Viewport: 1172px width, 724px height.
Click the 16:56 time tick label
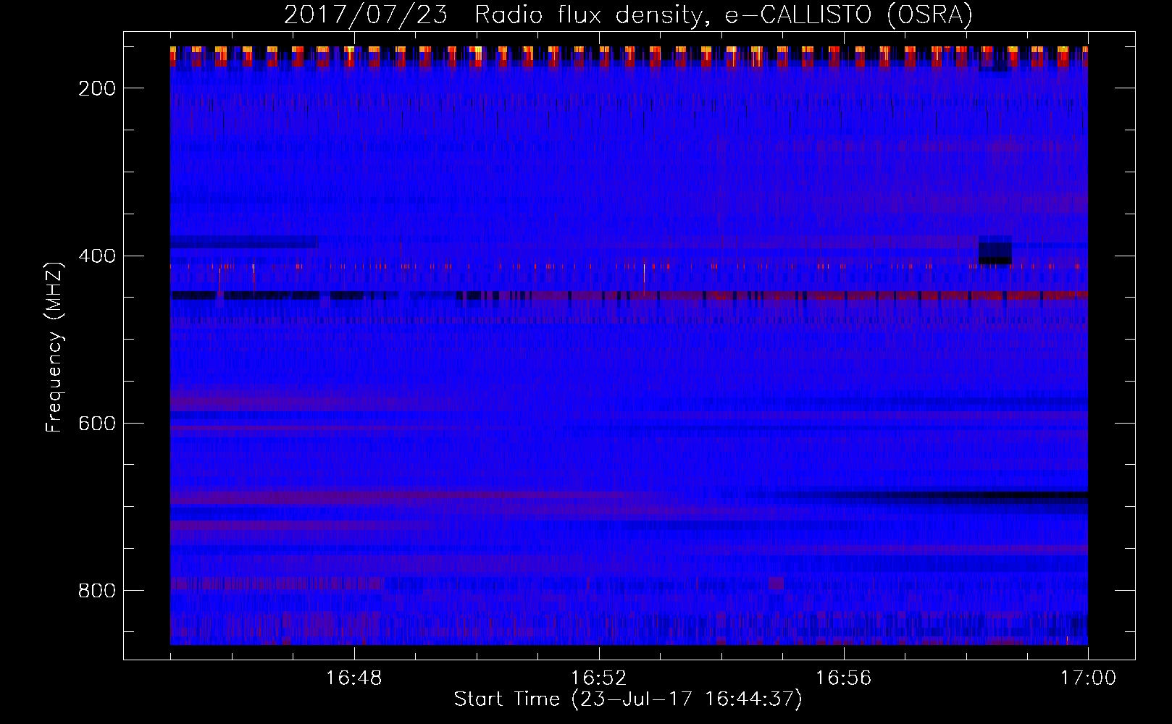coord(843,678)
